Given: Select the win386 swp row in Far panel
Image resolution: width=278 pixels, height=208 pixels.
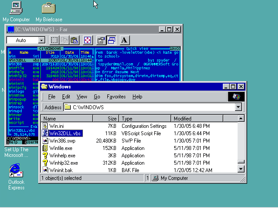Looking at the screenshot, I should [x=50, y=64].
